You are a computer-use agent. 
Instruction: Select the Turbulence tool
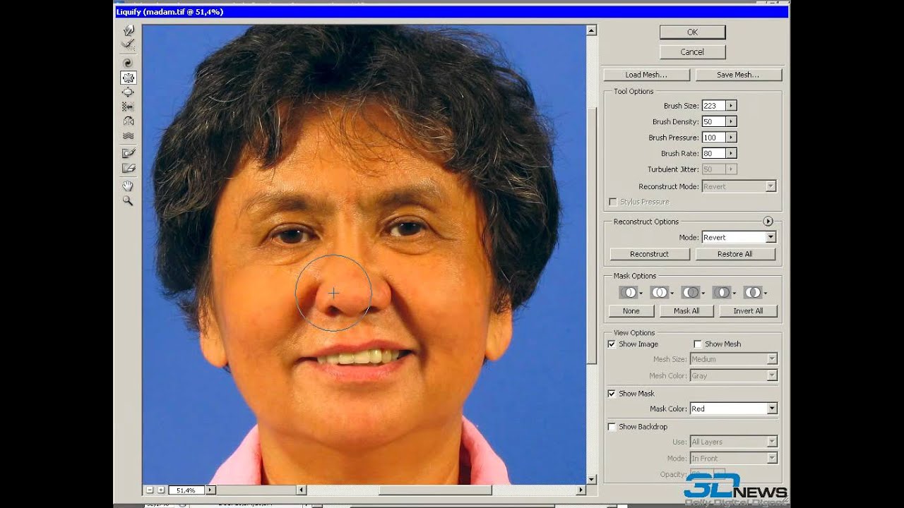(128, 135)
